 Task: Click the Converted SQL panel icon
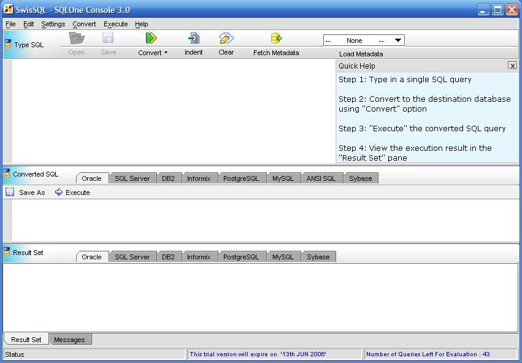pyautogui.click(x=7, y=174)
